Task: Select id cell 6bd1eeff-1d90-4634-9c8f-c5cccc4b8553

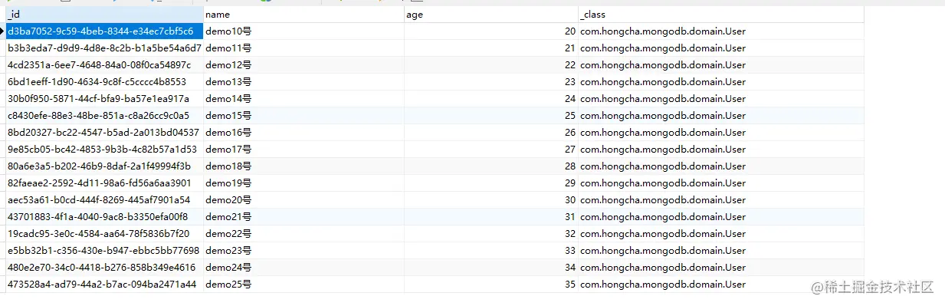Action: click(x=104, y=82)
